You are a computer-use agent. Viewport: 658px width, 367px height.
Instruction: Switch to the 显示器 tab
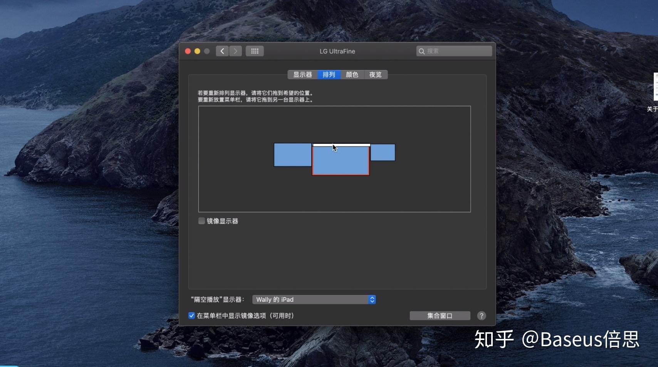(302, 74)
